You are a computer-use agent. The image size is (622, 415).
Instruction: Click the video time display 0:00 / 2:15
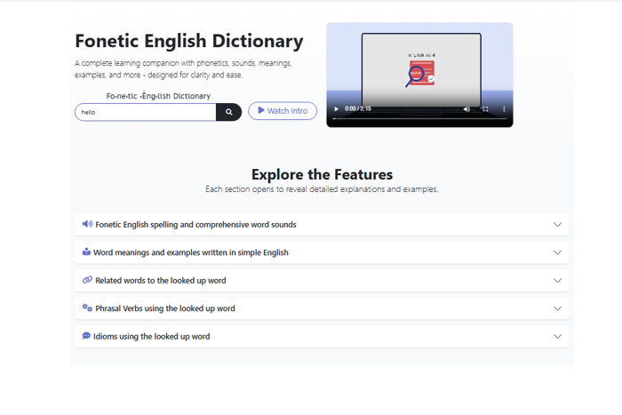coord(358,108)
